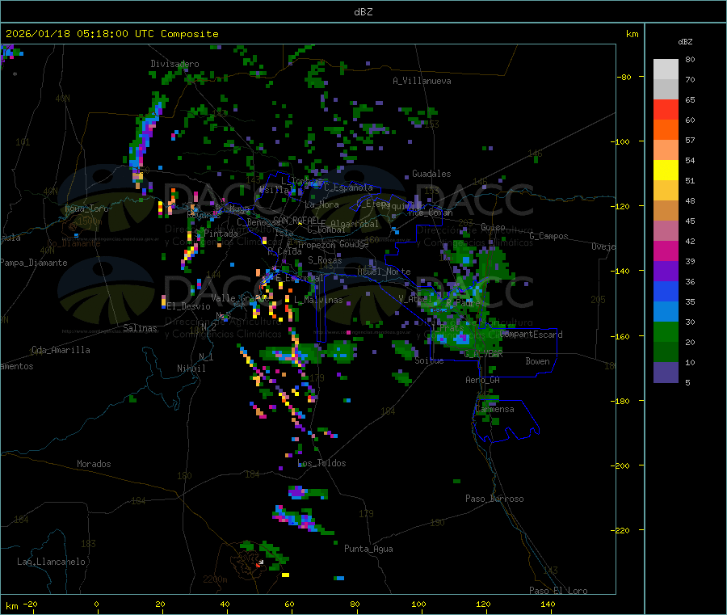Image resolution: width=727 pixels, height=615 pixels.
Task: Click the dark orange 57–60 dBZ legend swatch
Action: pyautogui.click(x=666, y=130)
